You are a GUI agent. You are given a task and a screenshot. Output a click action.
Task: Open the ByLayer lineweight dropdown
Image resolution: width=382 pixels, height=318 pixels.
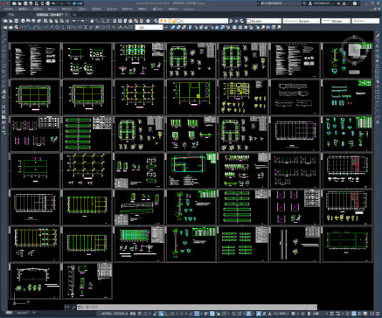336,21
